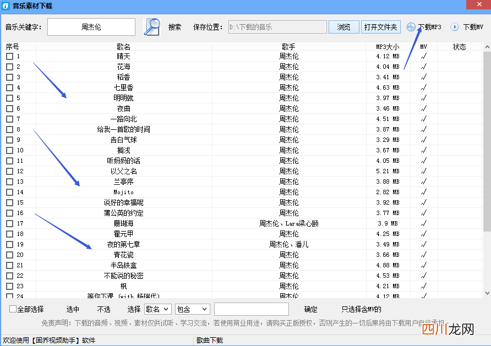The width and height of the screenshot is (491, 346).
Task: Click the list scrollbar down arrow
Action: [x=487, y=293]
